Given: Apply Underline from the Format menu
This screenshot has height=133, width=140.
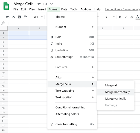Looking at the screenshot, I should point(72,50).
